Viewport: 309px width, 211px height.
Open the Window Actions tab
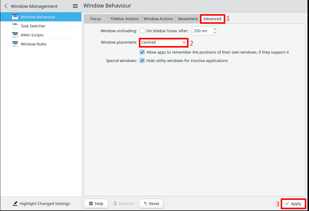click(x=158, y=19)
